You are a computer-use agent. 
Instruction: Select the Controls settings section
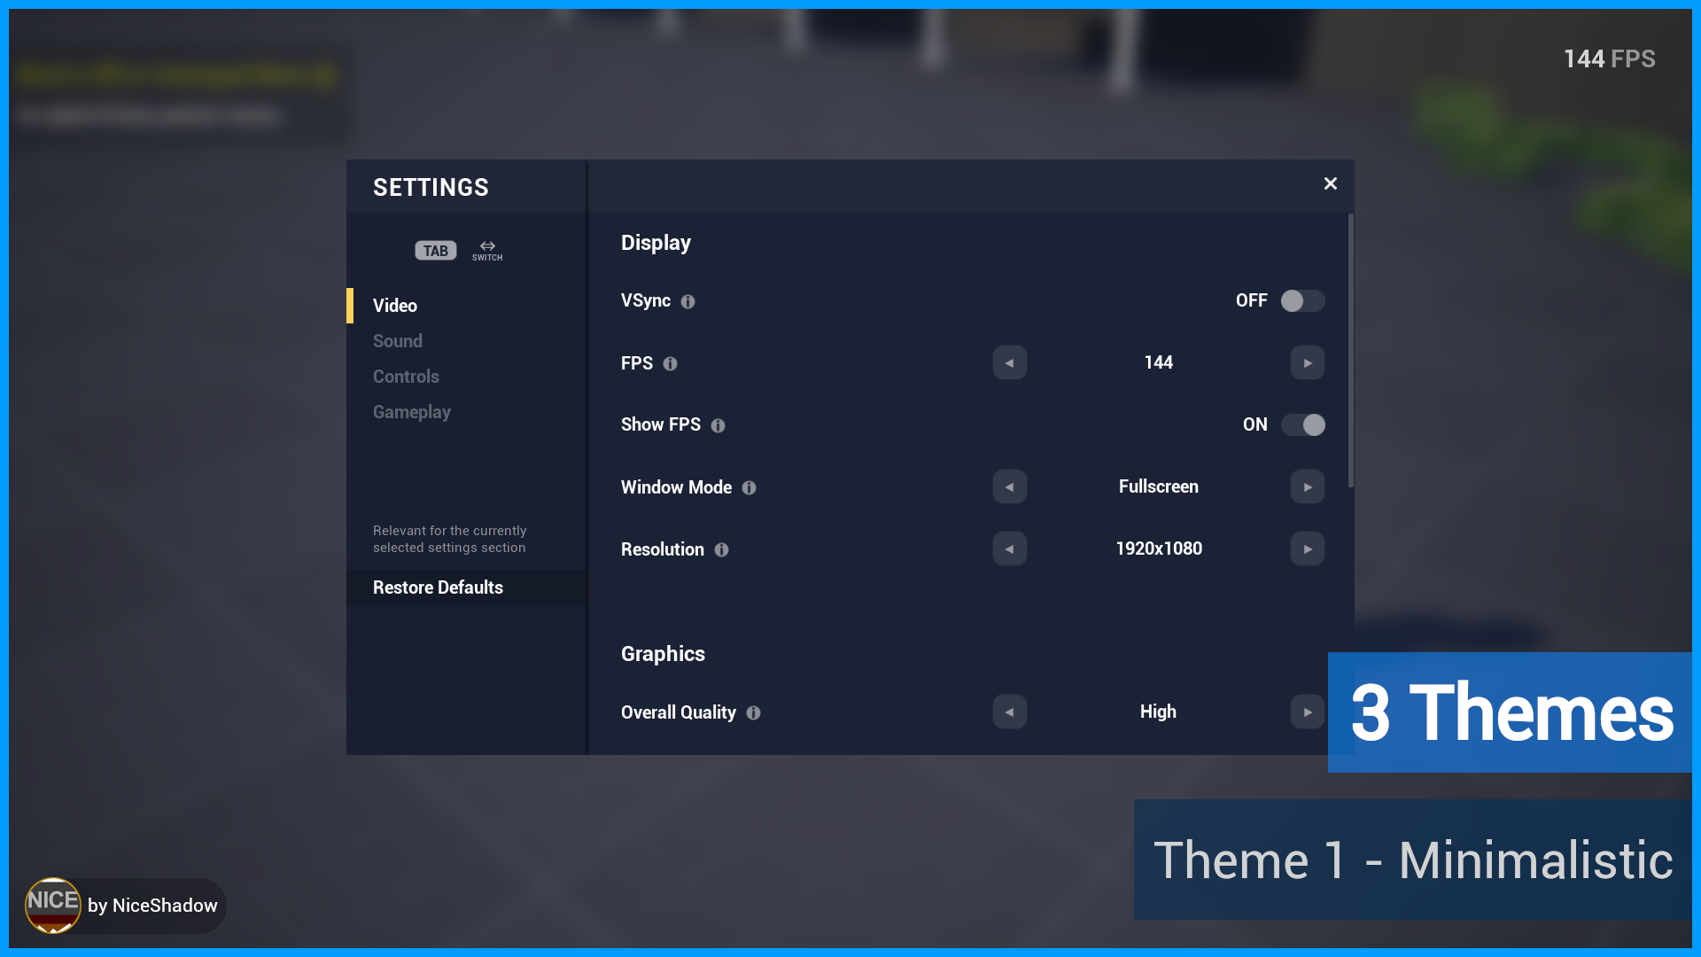(406, 377)
